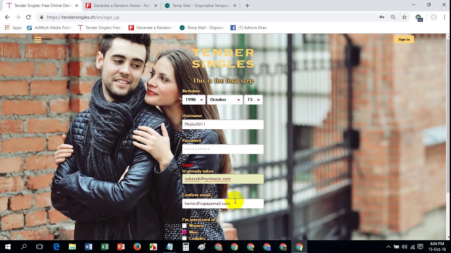Click the forward navigation arrow
Image resolution: width=451 pixels, height=253 pixels.
point(18,17)
